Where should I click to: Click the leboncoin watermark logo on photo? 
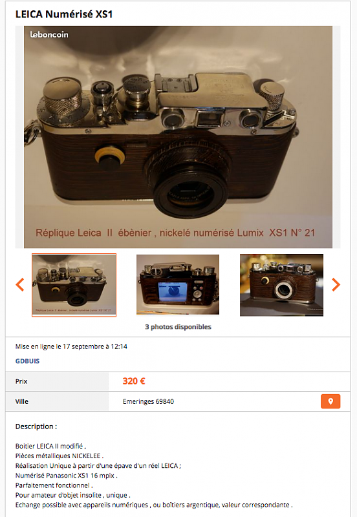coord(49,35)
